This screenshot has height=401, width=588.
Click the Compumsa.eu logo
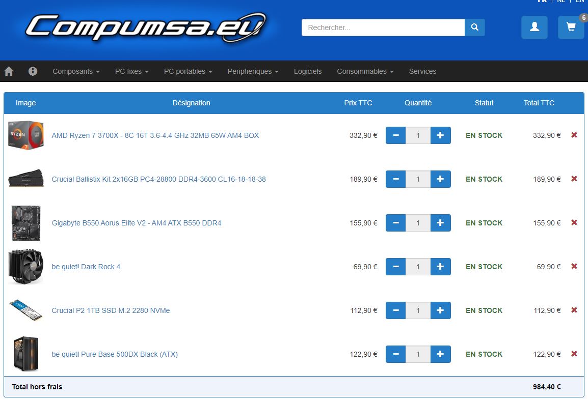146,27
